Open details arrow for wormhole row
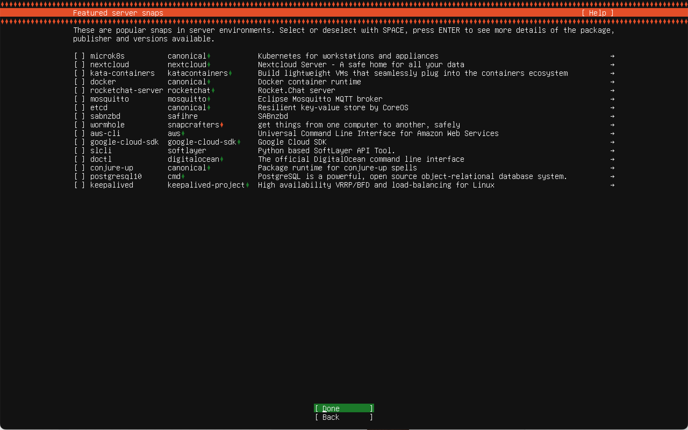 click(612, 125)
